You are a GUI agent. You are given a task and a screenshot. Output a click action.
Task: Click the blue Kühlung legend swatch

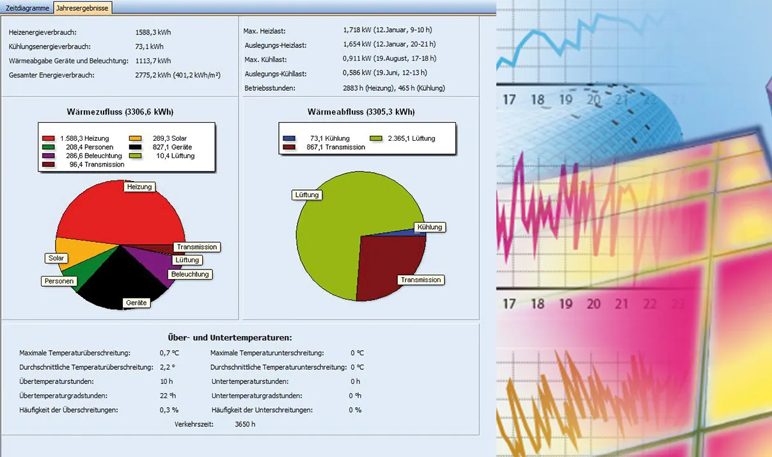[x=289, y=138]
